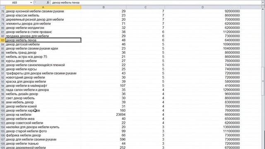This screenshot has width=265, height=149.
Task: Select cell 'декор мебели кожей'
Action: [43, 106]
